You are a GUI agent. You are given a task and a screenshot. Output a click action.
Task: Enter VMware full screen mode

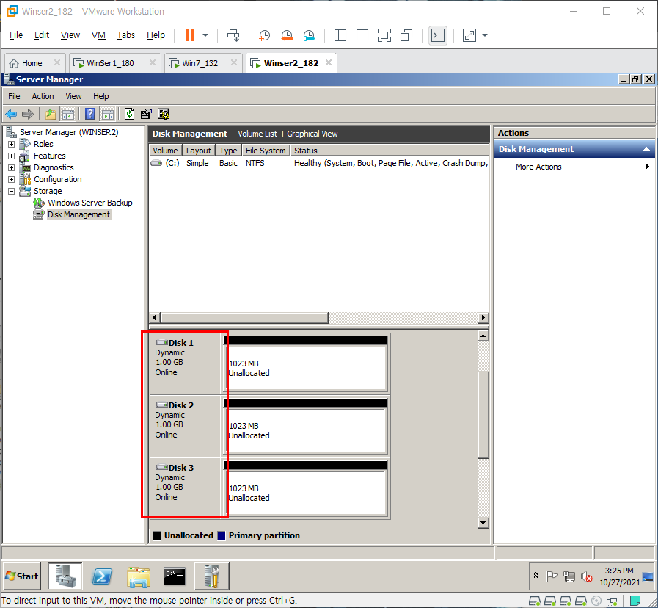click(x=384, y=35)
